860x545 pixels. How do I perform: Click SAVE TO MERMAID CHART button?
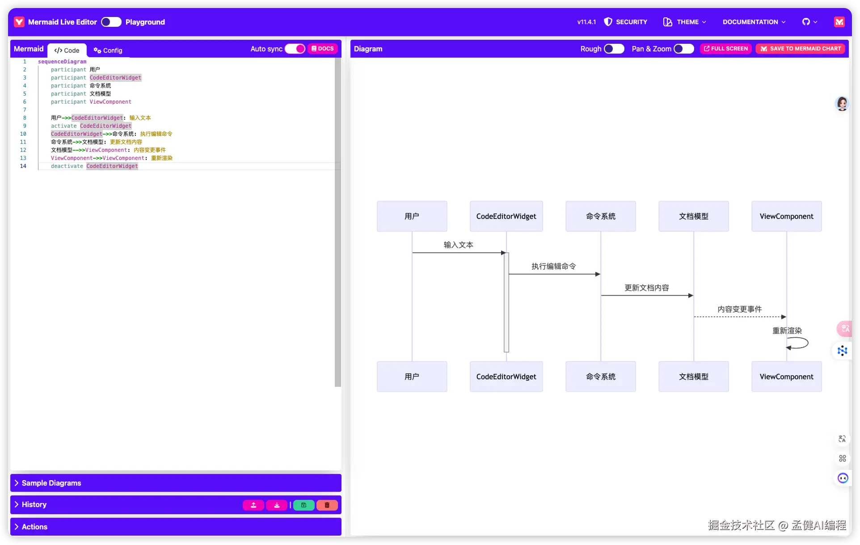[801, 49]
